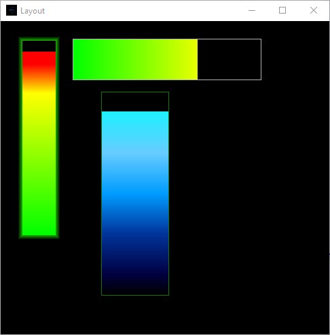The height and width of the screenshot is (335, 330).
Task: Click green left end of horizontal bar
Action: (x=84, y=59)
